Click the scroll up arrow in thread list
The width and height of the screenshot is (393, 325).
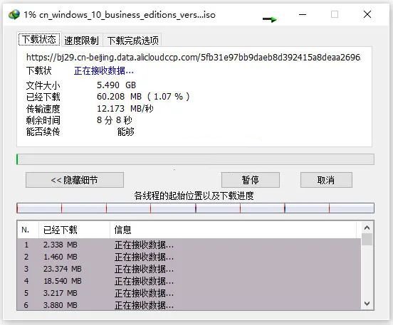point(367,228)
